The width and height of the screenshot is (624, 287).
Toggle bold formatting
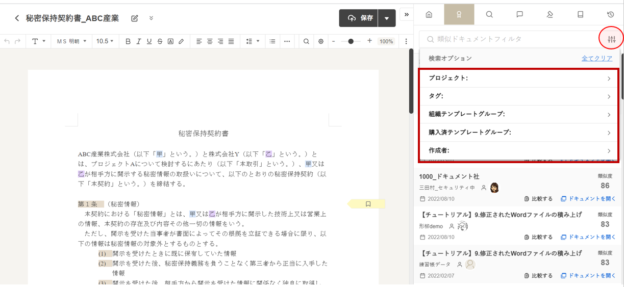[128, 41]
